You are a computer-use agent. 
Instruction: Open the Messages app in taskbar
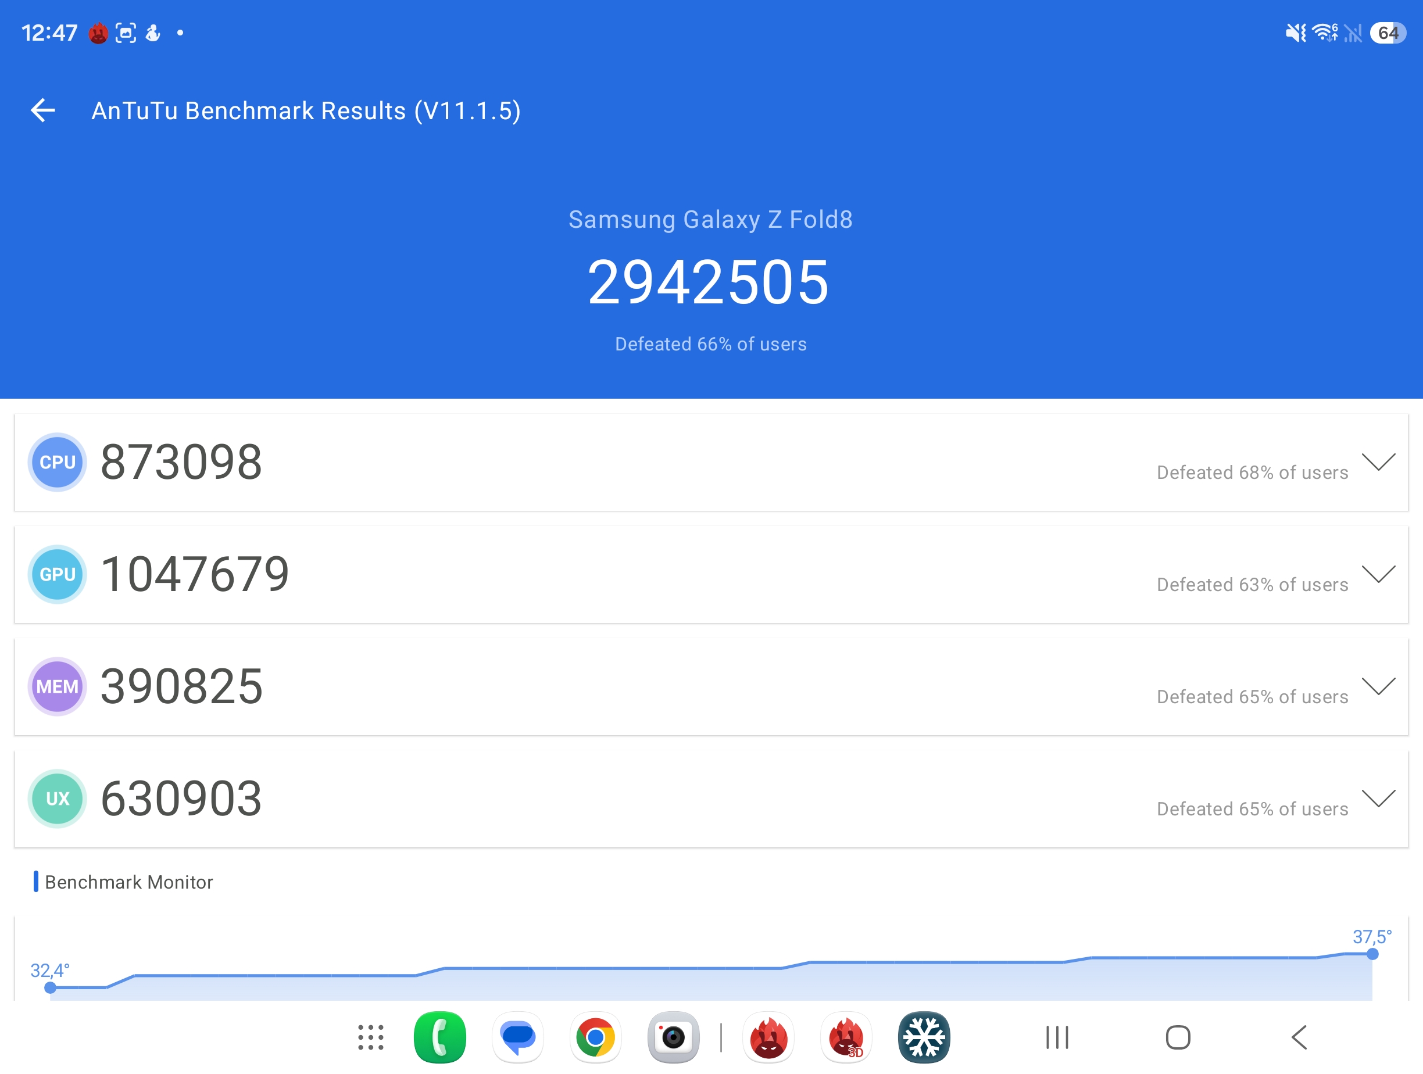pyautogui.click(x=518, y=1037)
